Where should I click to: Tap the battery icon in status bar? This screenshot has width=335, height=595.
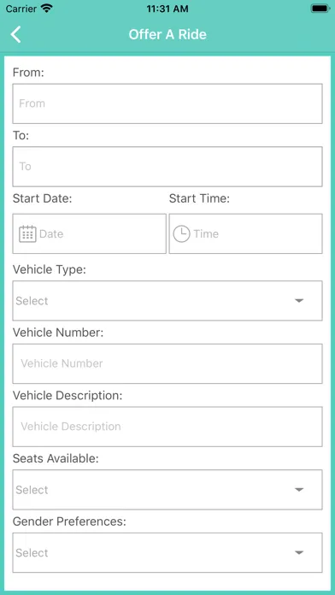tap(320, 9)
